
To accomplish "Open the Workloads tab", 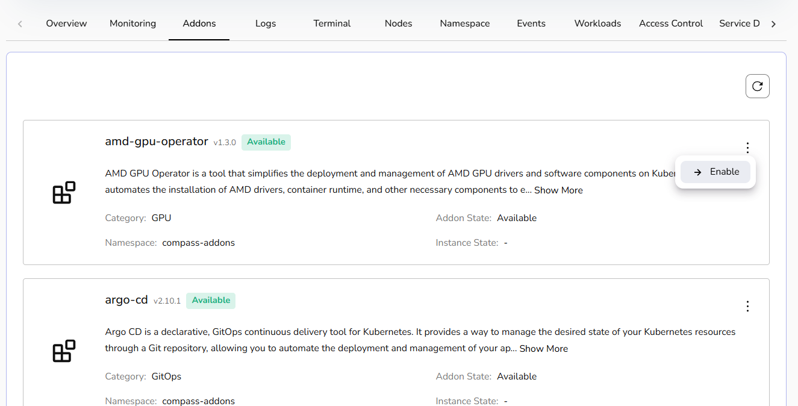I will 597,23.
